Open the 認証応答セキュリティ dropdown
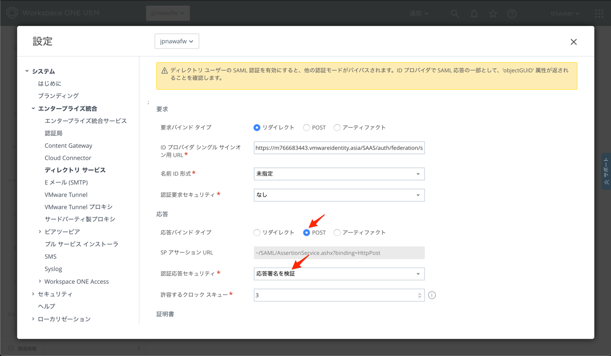 (339, 274)
